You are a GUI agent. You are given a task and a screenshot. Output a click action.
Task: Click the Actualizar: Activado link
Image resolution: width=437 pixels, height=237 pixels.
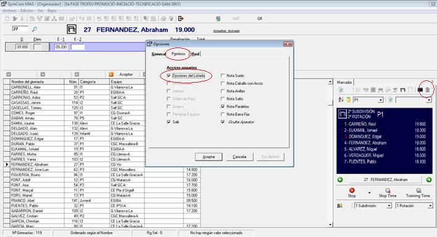pos(227,31)
